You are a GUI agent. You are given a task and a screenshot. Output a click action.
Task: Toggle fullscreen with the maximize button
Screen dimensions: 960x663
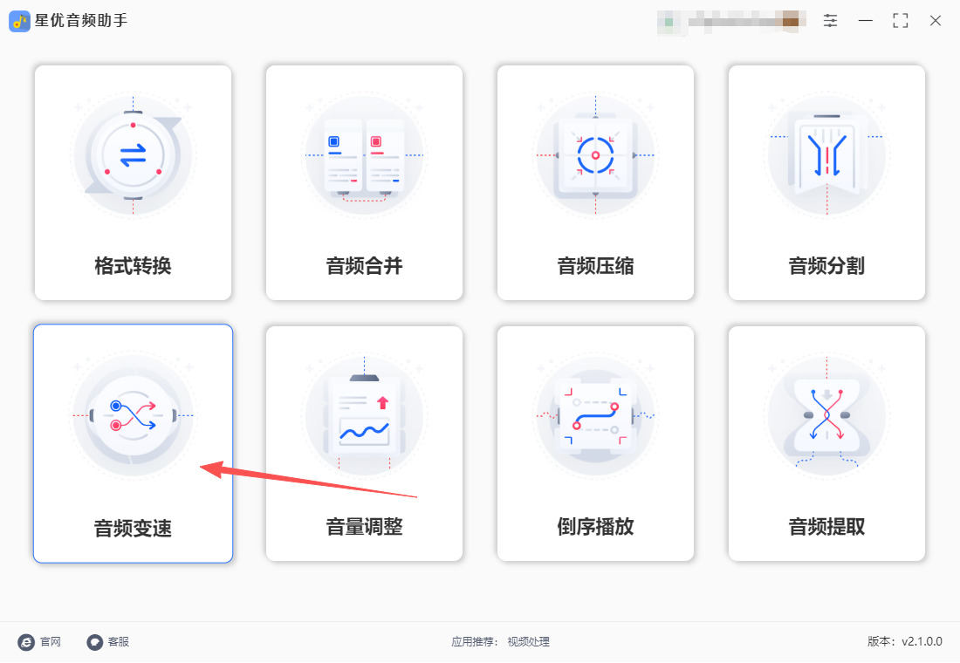click(900, 21)
